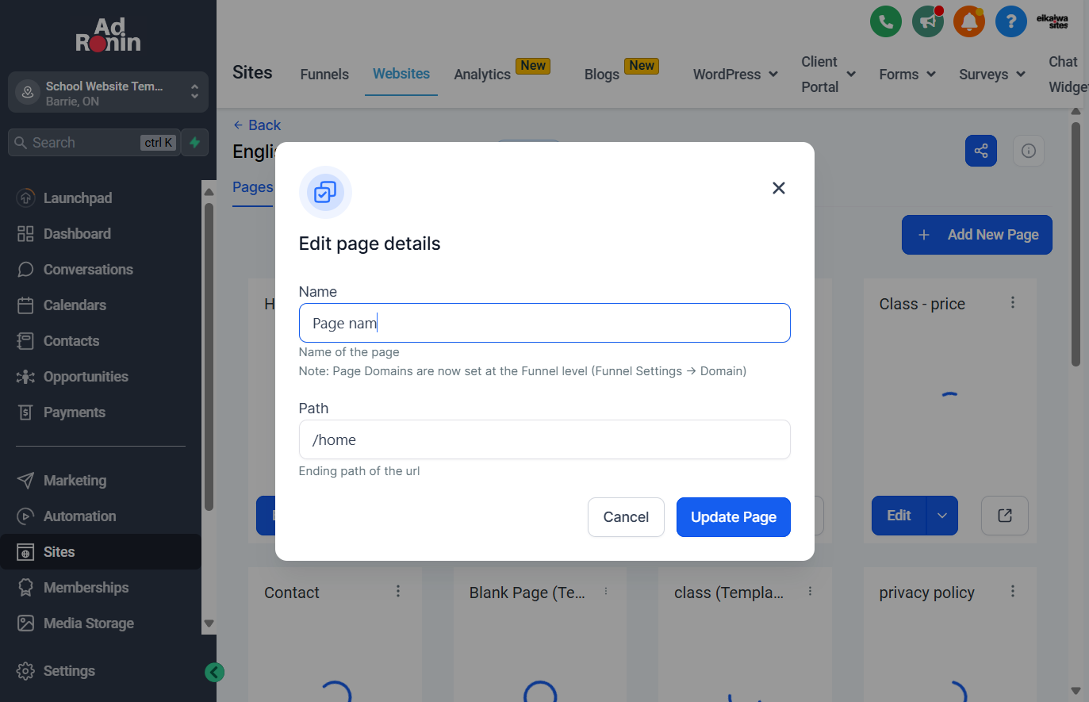Expand the School Website account switcher
The height and width of the screenshot is (702, 1089).
(x=108, y=92)
